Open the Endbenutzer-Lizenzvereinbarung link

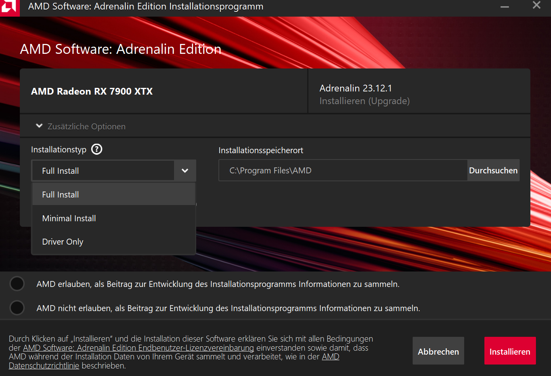click(138, 348)
